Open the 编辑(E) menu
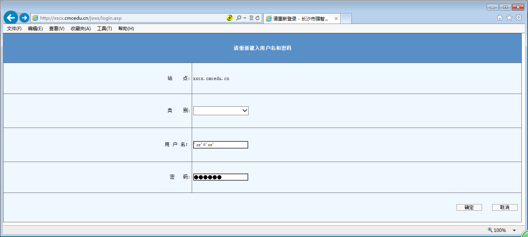 pos(35,29)
